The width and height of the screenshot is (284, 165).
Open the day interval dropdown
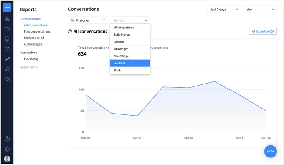[x=260, y=10]
